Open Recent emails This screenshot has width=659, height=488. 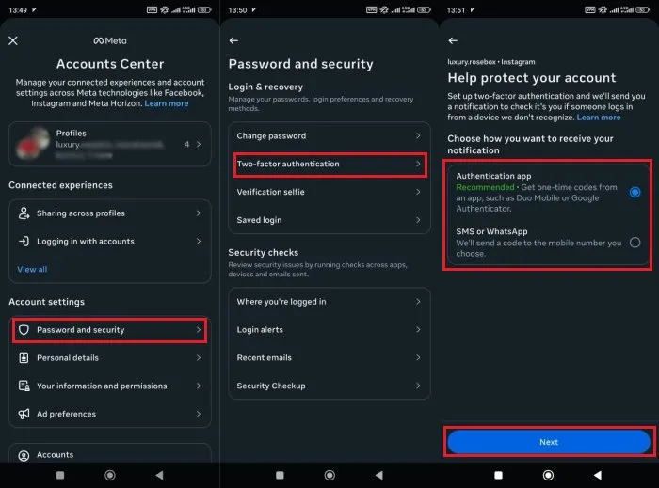click(x=329, y=358)
